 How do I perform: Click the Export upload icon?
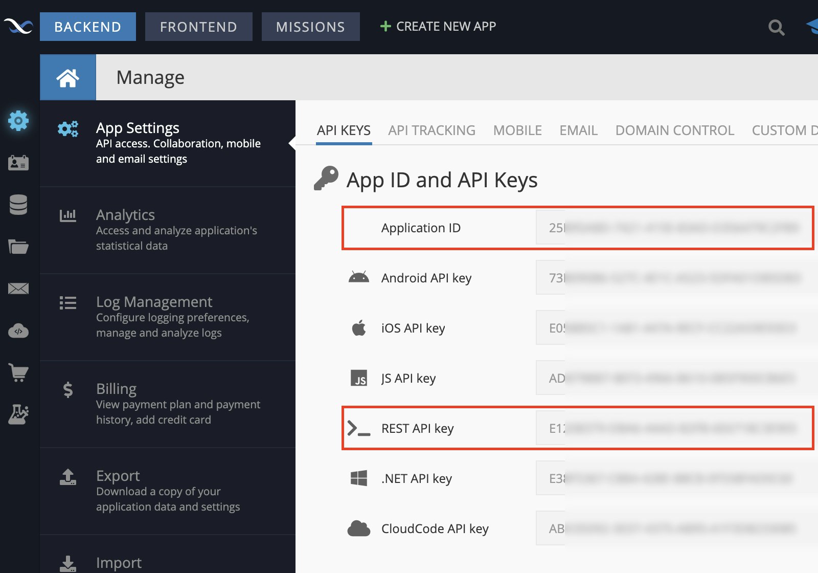[x=68, y=477]
